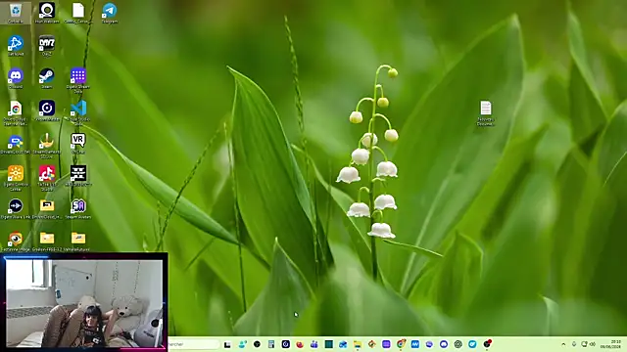Open the Gradient-FREE folder on the desktop
Viewport: 627px width, 352px height.
(47, 242)
